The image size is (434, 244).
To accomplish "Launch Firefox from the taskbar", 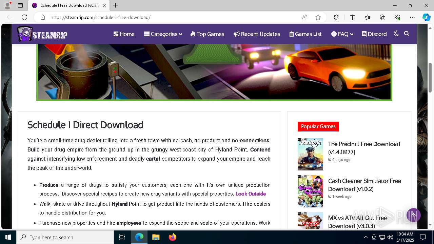I will click(x=173, y=237).
